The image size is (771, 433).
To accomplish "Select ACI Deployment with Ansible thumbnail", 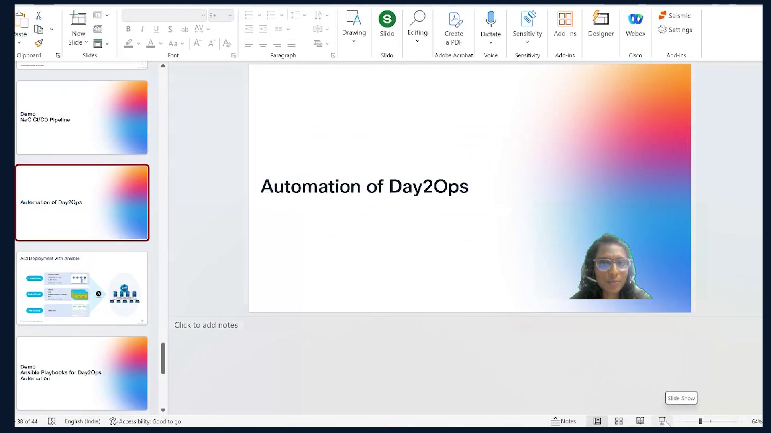I will click(82, 288).
